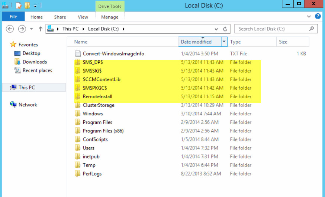Switch to the Share ribbon tab

(60, 17)
